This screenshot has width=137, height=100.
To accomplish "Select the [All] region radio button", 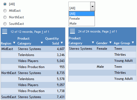I will [5, 4].
